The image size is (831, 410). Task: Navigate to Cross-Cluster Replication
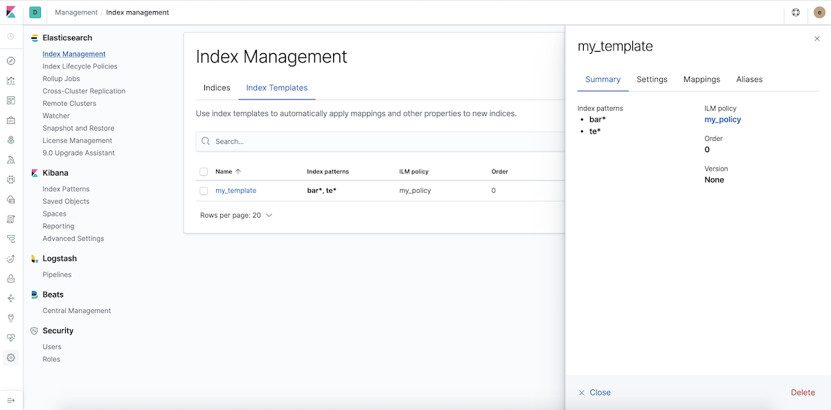(x=84, y=91)
